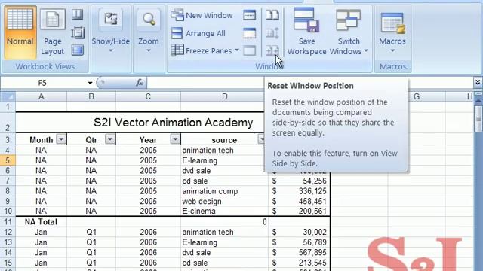The image size is (483, 271).
Task: Open the Zoom dialog
Action: (x=149, y=32)
